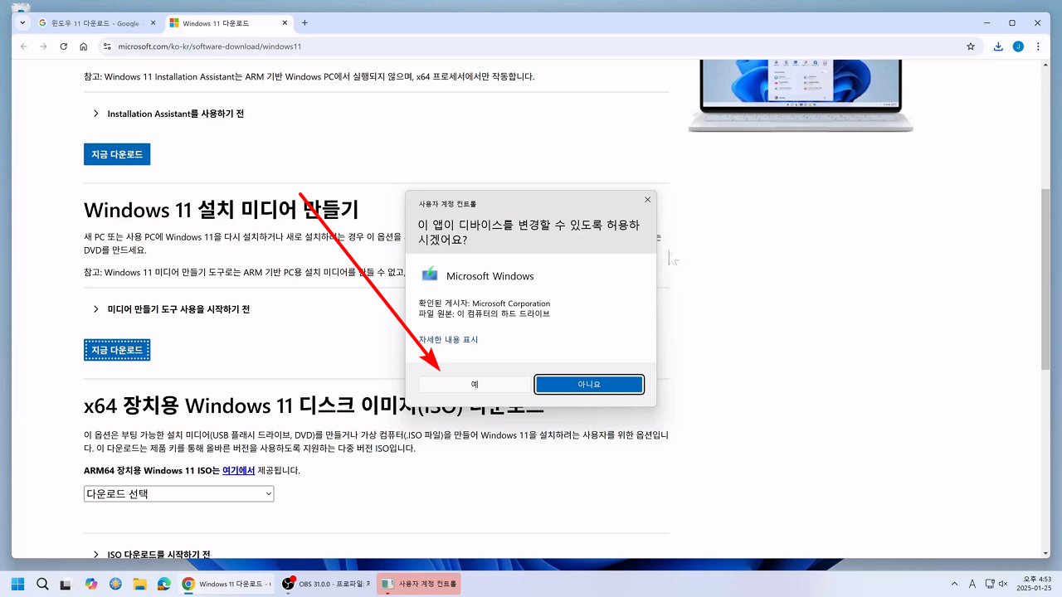1062x597 pixels.
Task: Open Chrome downloads icon
Action: coord(998,46)
